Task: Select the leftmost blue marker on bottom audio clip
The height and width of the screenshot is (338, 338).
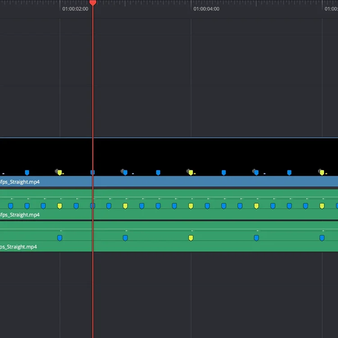Action: pos(59,238)
